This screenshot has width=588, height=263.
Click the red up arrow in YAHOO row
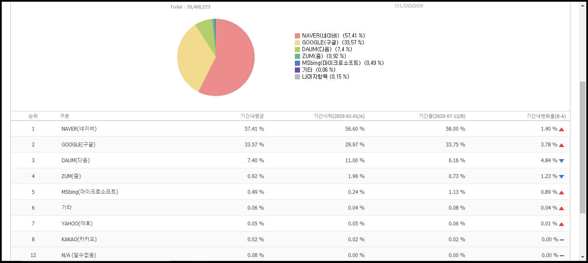pyautogui.click(x=561, y=224)
